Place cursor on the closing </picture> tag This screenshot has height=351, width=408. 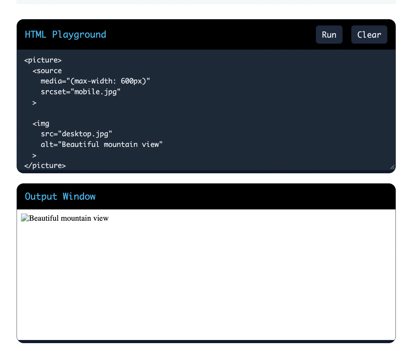45,166
